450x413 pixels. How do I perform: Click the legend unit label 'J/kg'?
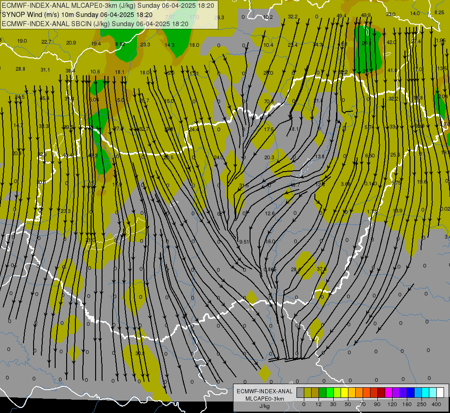pyautogui.click(x=264, y=406)
